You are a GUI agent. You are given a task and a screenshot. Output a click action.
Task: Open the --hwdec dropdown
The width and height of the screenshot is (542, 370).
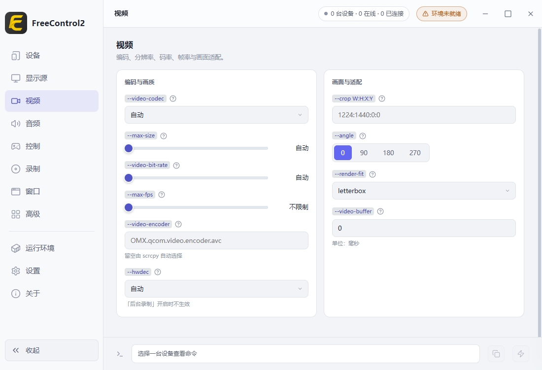coord(216,289)
